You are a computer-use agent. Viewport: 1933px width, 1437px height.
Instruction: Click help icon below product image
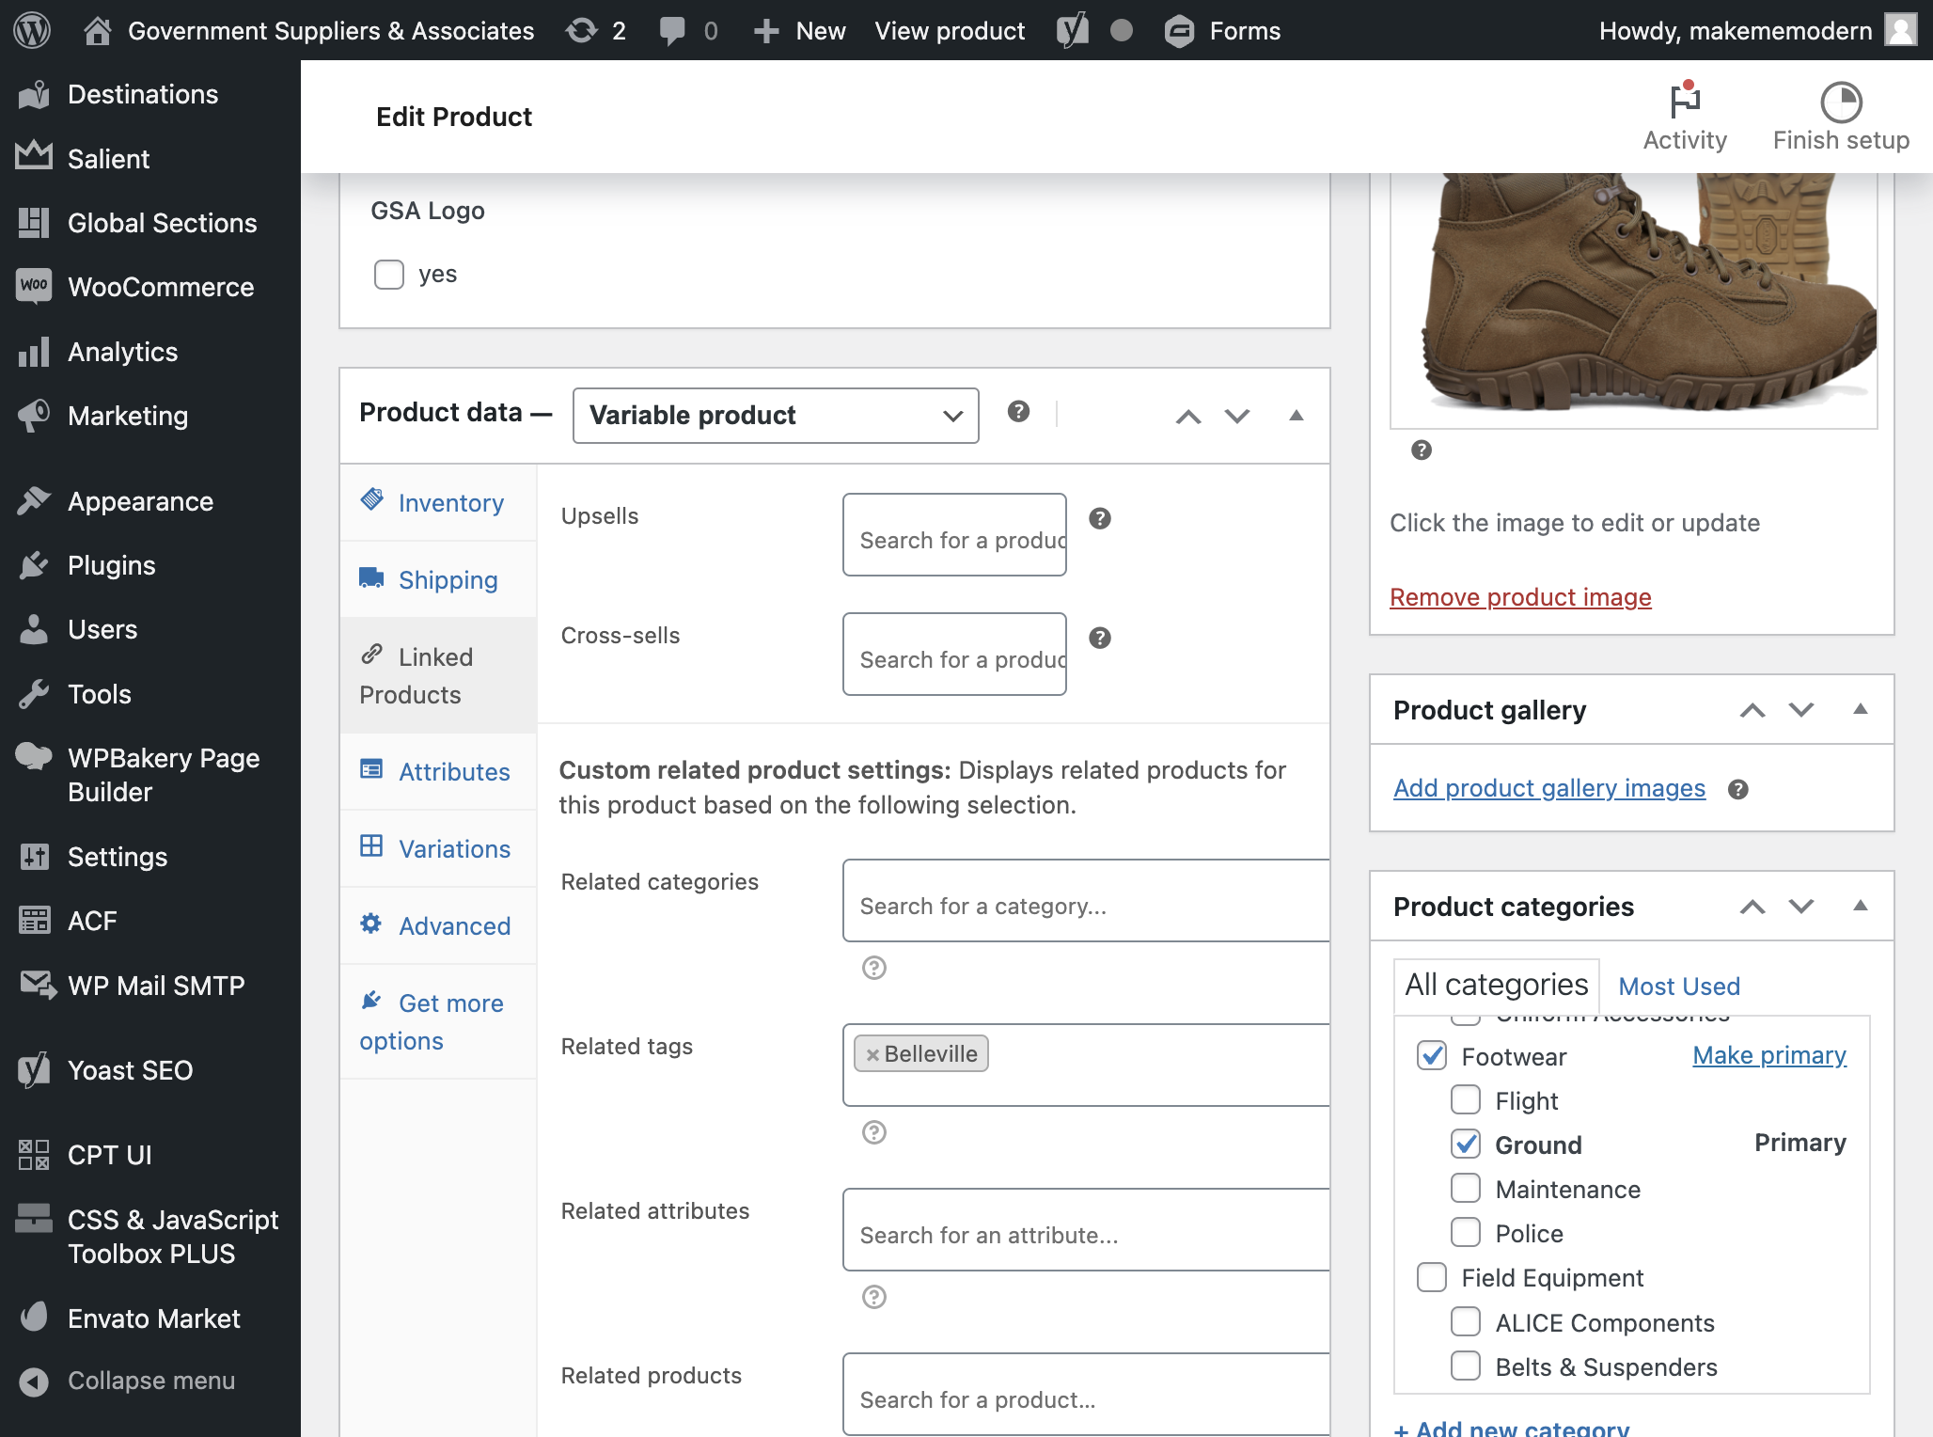tap(1422, 450)
